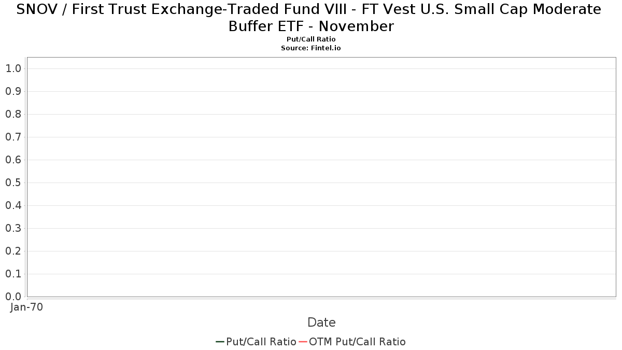Click the 1.0 y-axis tick label

(x=13, y=68)
